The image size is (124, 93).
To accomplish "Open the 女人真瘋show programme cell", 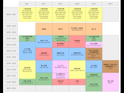I will (x=60, y=76).
